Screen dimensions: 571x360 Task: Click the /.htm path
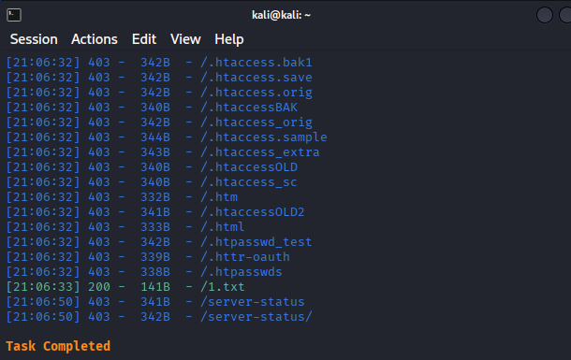[219, 197]
